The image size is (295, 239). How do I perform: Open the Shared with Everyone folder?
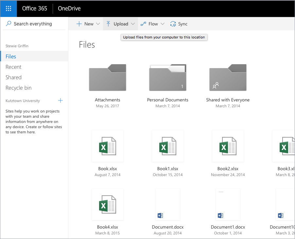(x=228, y=78)
